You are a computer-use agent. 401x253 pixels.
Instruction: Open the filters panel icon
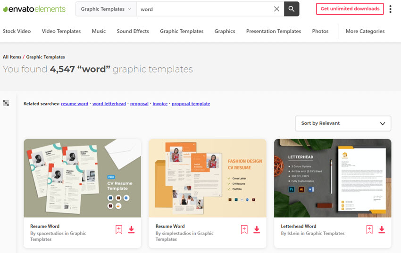(6, 103)
